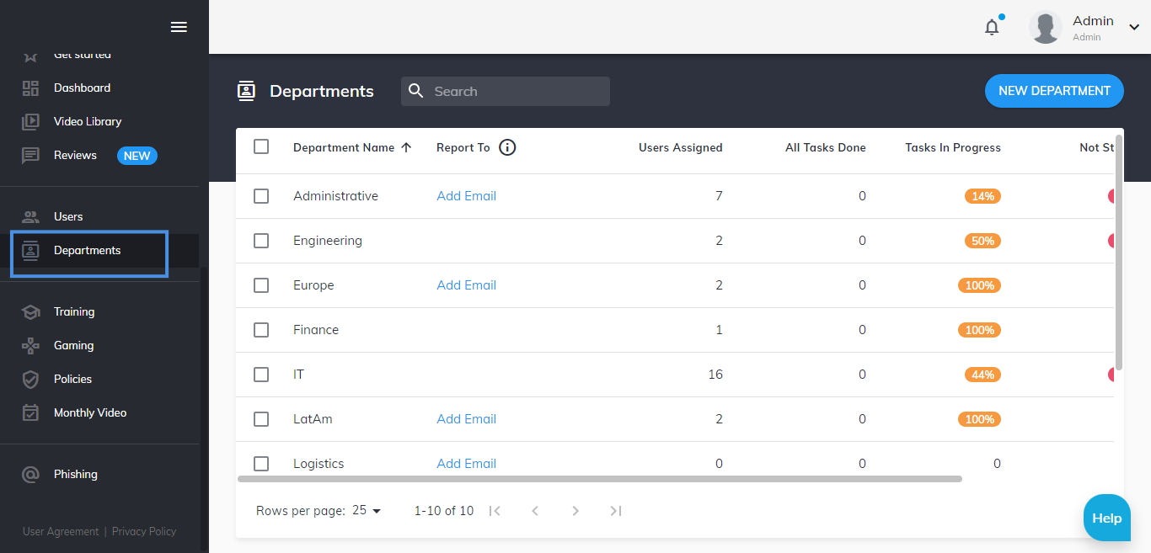Click the Report To info icon
The height and width of the screenshot is (553, 1151).
(507, 147)
